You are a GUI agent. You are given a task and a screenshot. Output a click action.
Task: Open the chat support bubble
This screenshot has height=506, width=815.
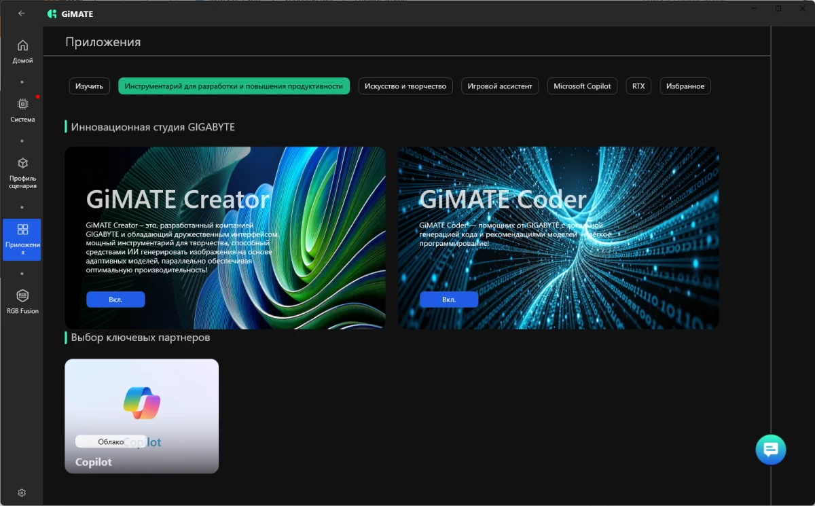tap(771, 450)
